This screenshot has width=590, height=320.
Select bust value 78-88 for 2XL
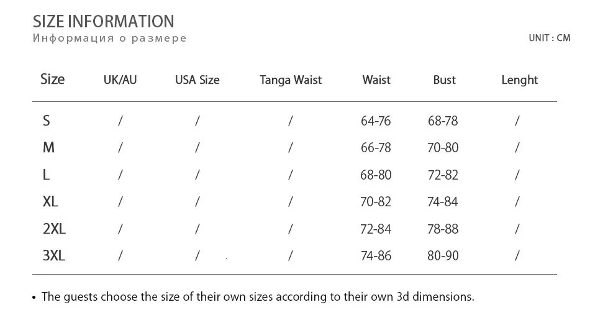[443, 229]
